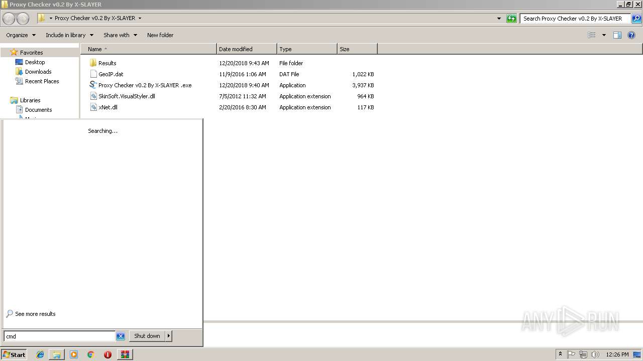Click the change view icon

point(592,35)
